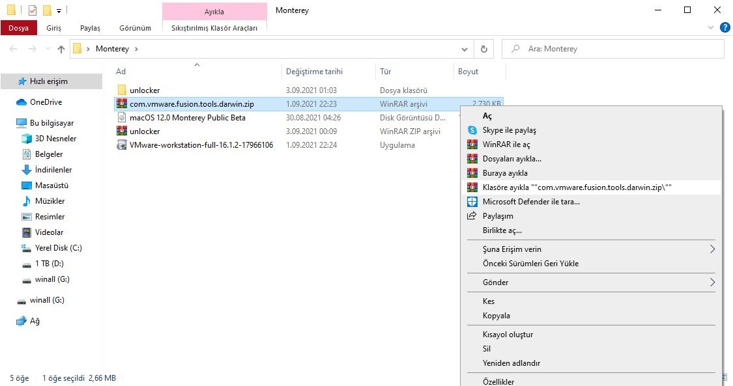Click the Monterey breadcrumb in address bar
Image resolution: width=733 pixels, height=386 pixels.
pyautogui.click(x=112, y=49)
